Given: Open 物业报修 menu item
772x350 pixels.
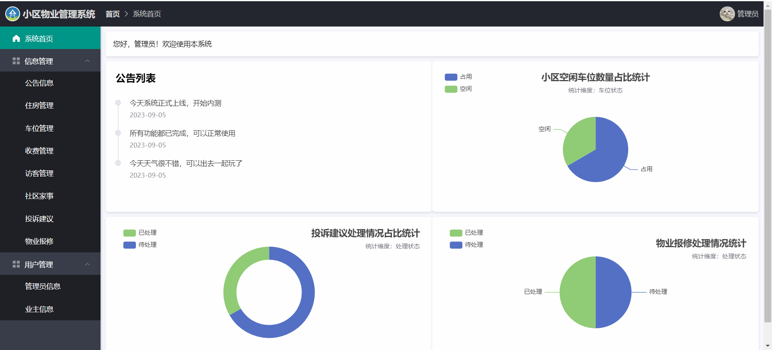Looking at the screenshot, I should point(50,242).
